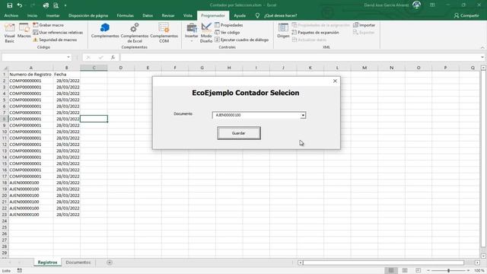Viewport: 487px width, 274px height.
Task: Click Ver código
Action: click(x=228, y=32)
